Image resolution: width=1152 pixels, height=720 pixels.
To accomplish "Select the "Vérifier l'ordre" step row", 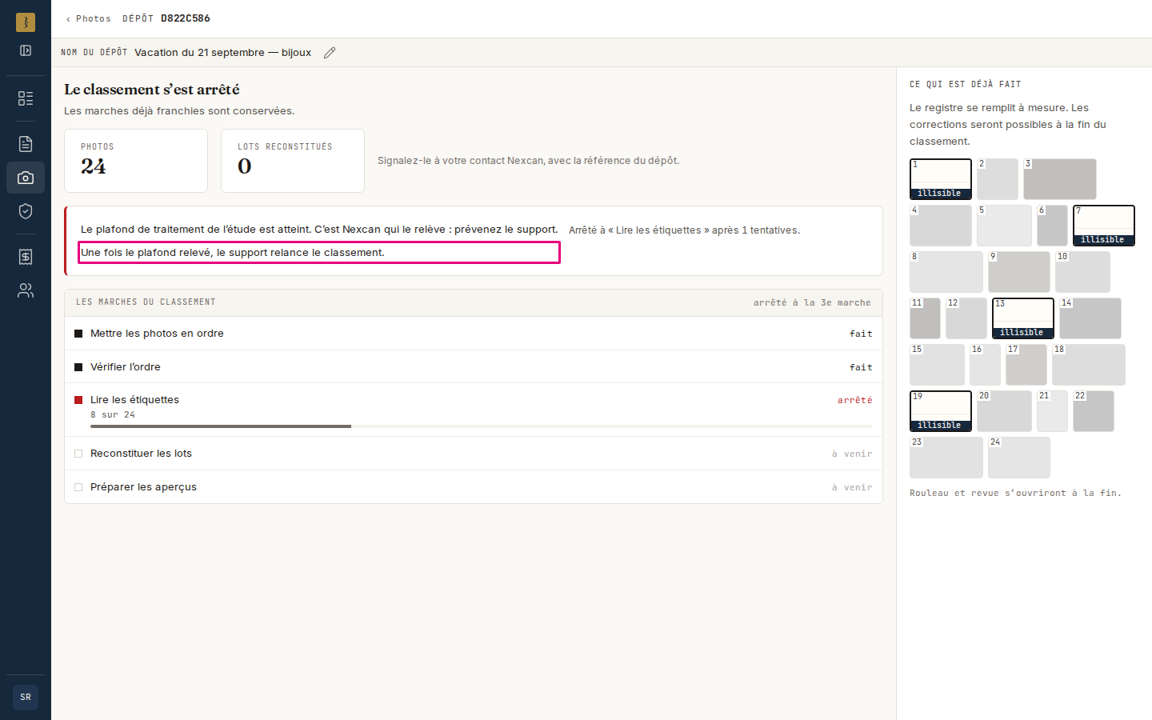I will 474,367.
